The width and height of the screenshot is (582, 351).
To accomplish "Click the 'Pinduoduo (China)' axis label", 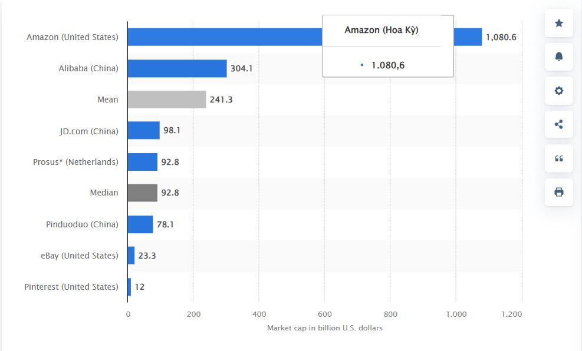I will coord(82,224).
